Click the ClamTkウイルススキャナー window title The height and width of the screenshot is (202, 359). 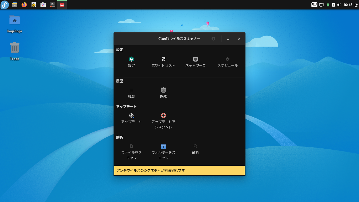[x=179, y=39]
